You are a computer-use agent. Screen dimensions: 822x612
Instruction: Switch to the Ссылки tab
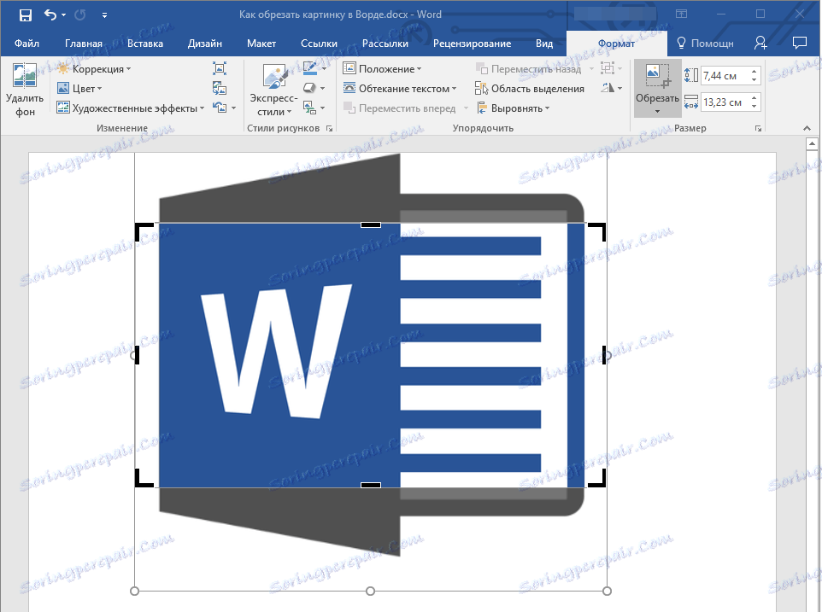[x=319, y=44]
